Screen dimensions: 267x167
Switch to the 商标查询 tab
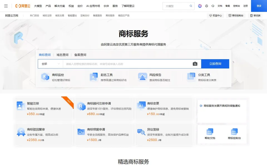point(44,55)
